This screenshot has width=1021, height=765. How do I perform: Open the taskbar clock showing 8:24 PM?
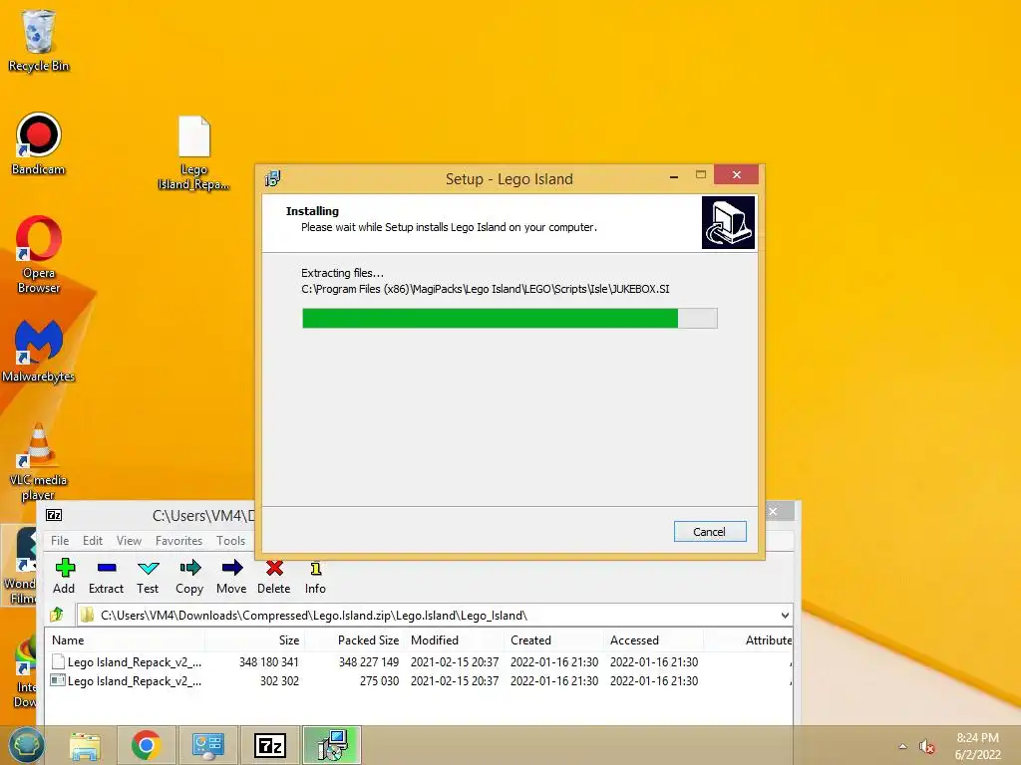pyautogui.click(x=977, y=746)
